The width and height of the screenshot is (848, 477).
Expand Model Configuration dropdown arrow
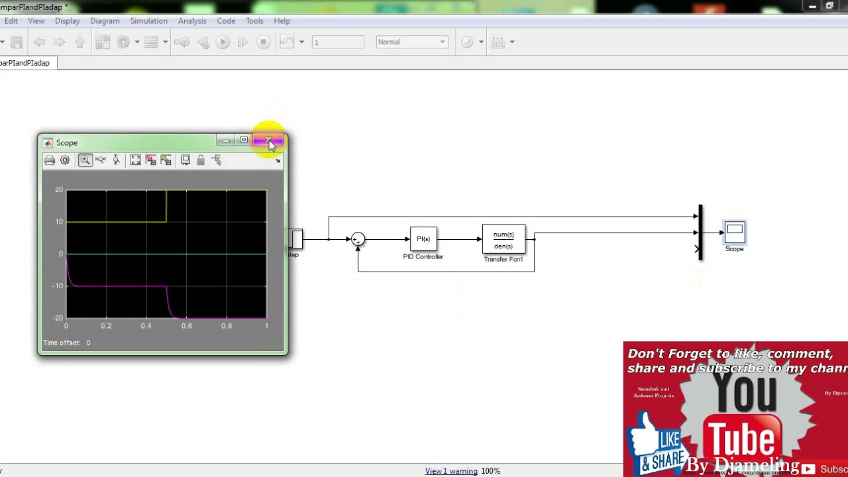(x=137, y=42)
